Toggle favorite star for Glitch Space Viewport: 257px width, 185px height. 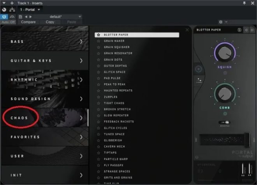click(x=99, y=72)
